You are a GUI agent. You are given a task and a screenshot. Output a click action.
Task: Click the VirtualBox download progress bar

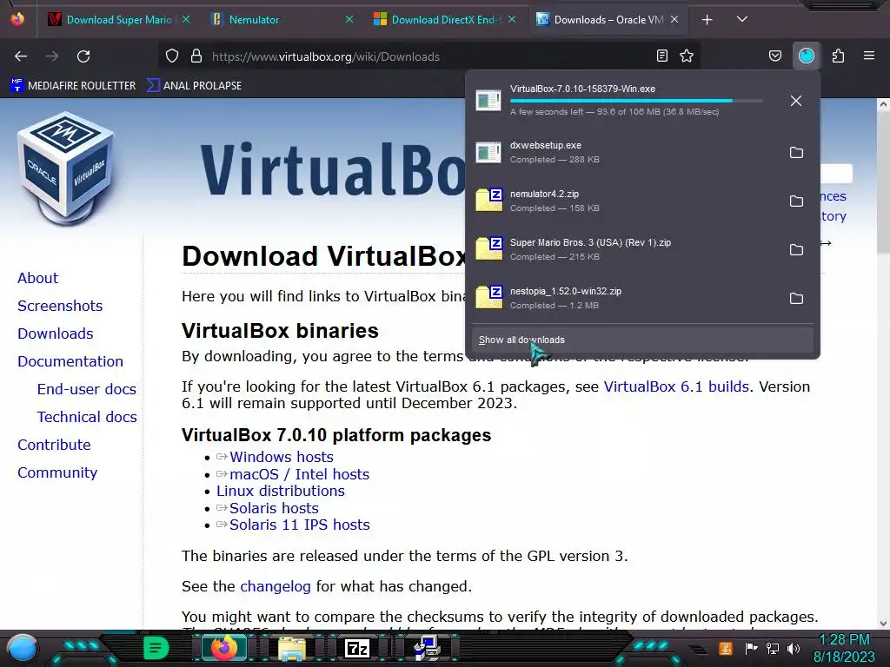pyautogui.click(x=635, y=101)
